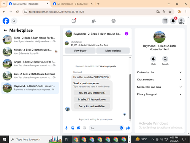Open Chrome three-dot menu

tap(186, 12)
